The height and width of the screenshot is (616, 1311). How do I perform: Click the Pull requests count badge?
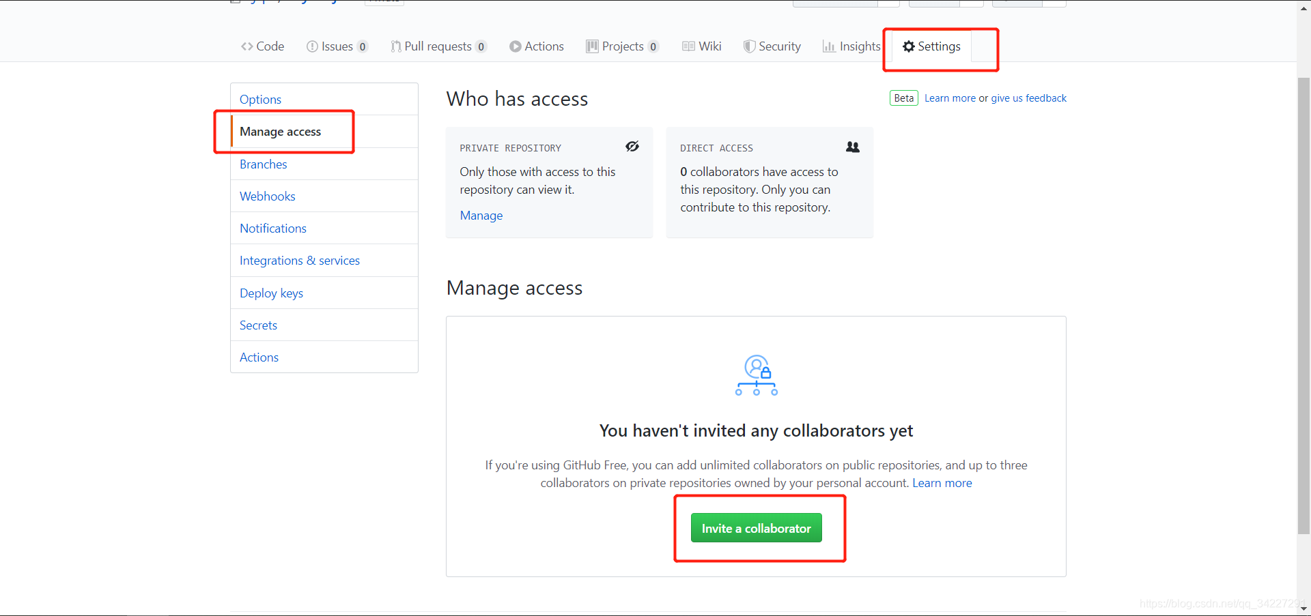click(481, 46)
